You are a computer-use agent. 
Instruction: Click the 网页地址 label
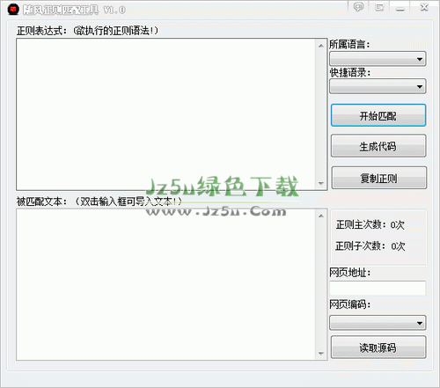[350, 273]
